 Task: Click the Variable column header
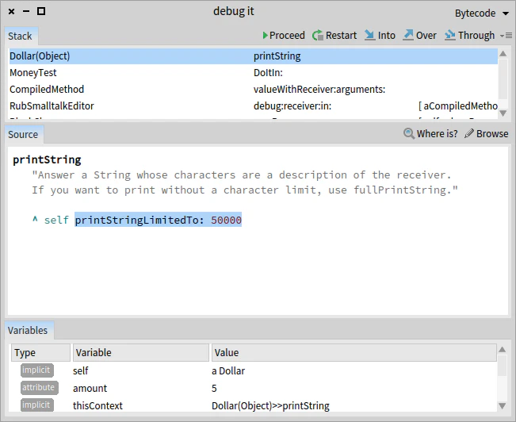[x=141, y=352]
